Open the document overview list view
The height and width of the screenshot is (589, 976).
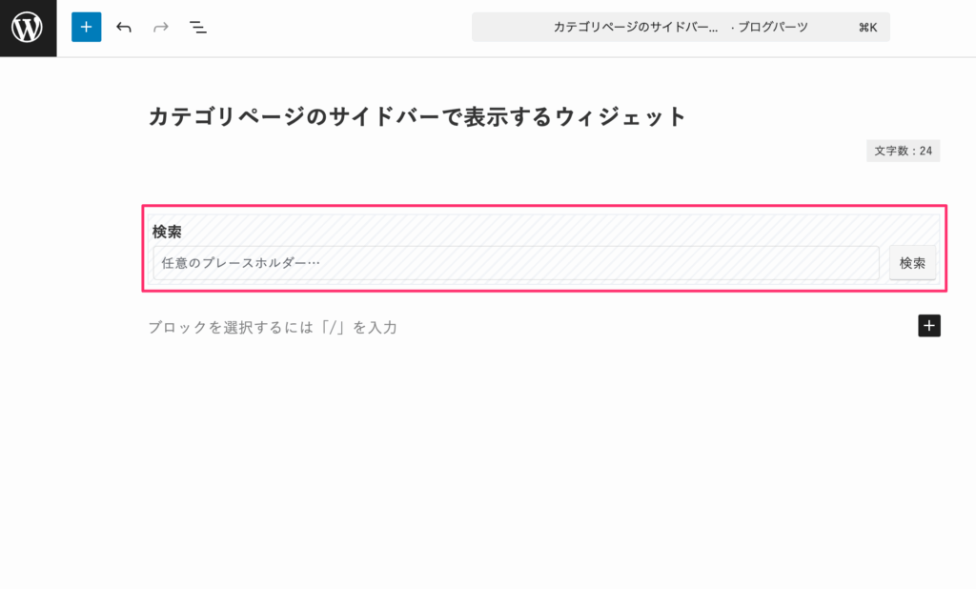(197, 27)
